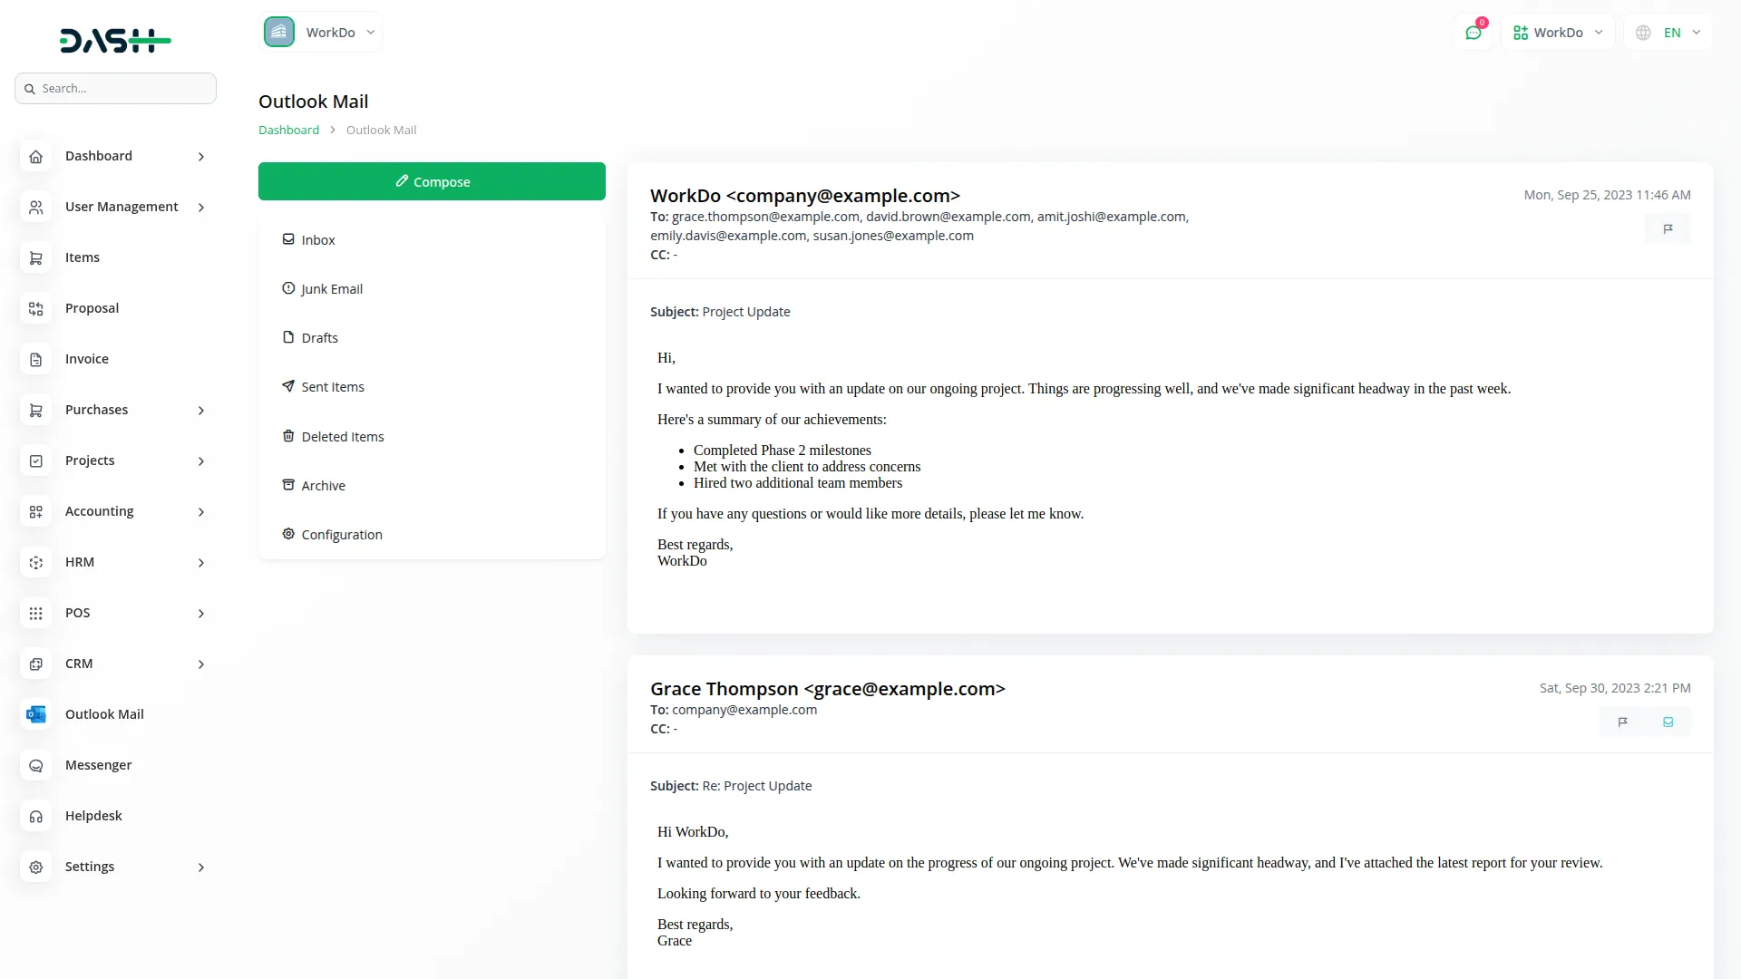Open Deleted Items
1741x979 pixels.
pyautogui.click(x=342, y=436)
